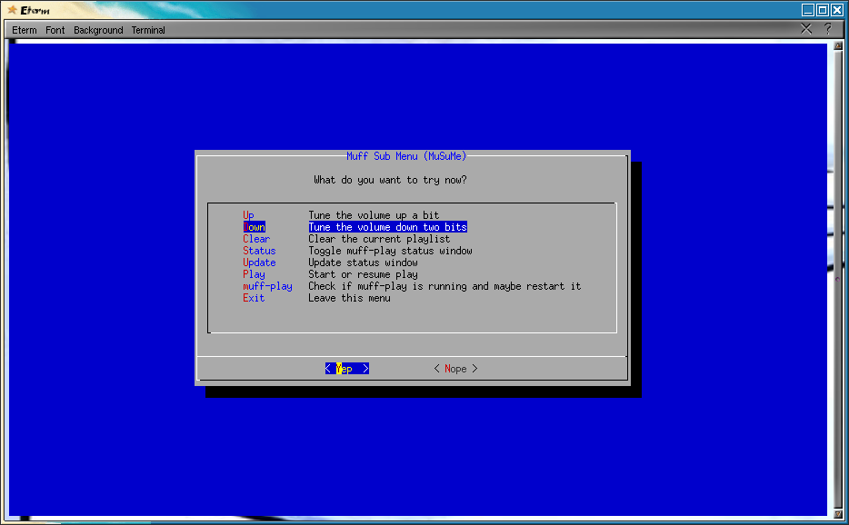Click the 'Muff Sub Menu (MuSuMe)' title
The height and width of the screenshot is (525, 849).
point(406,156)
